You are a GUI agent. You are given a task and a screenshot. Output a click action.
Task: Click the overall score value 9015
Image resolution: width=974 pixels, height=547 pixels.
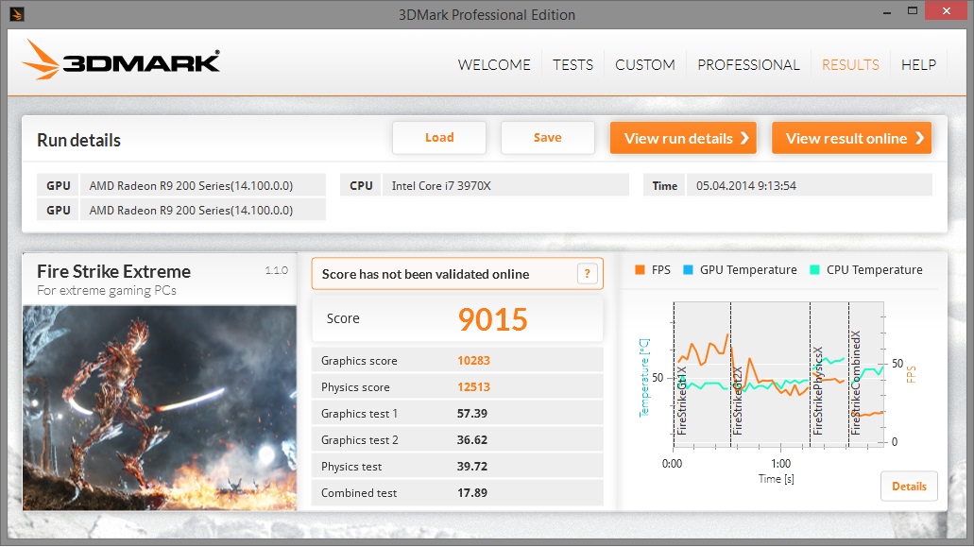pos(492,319)
